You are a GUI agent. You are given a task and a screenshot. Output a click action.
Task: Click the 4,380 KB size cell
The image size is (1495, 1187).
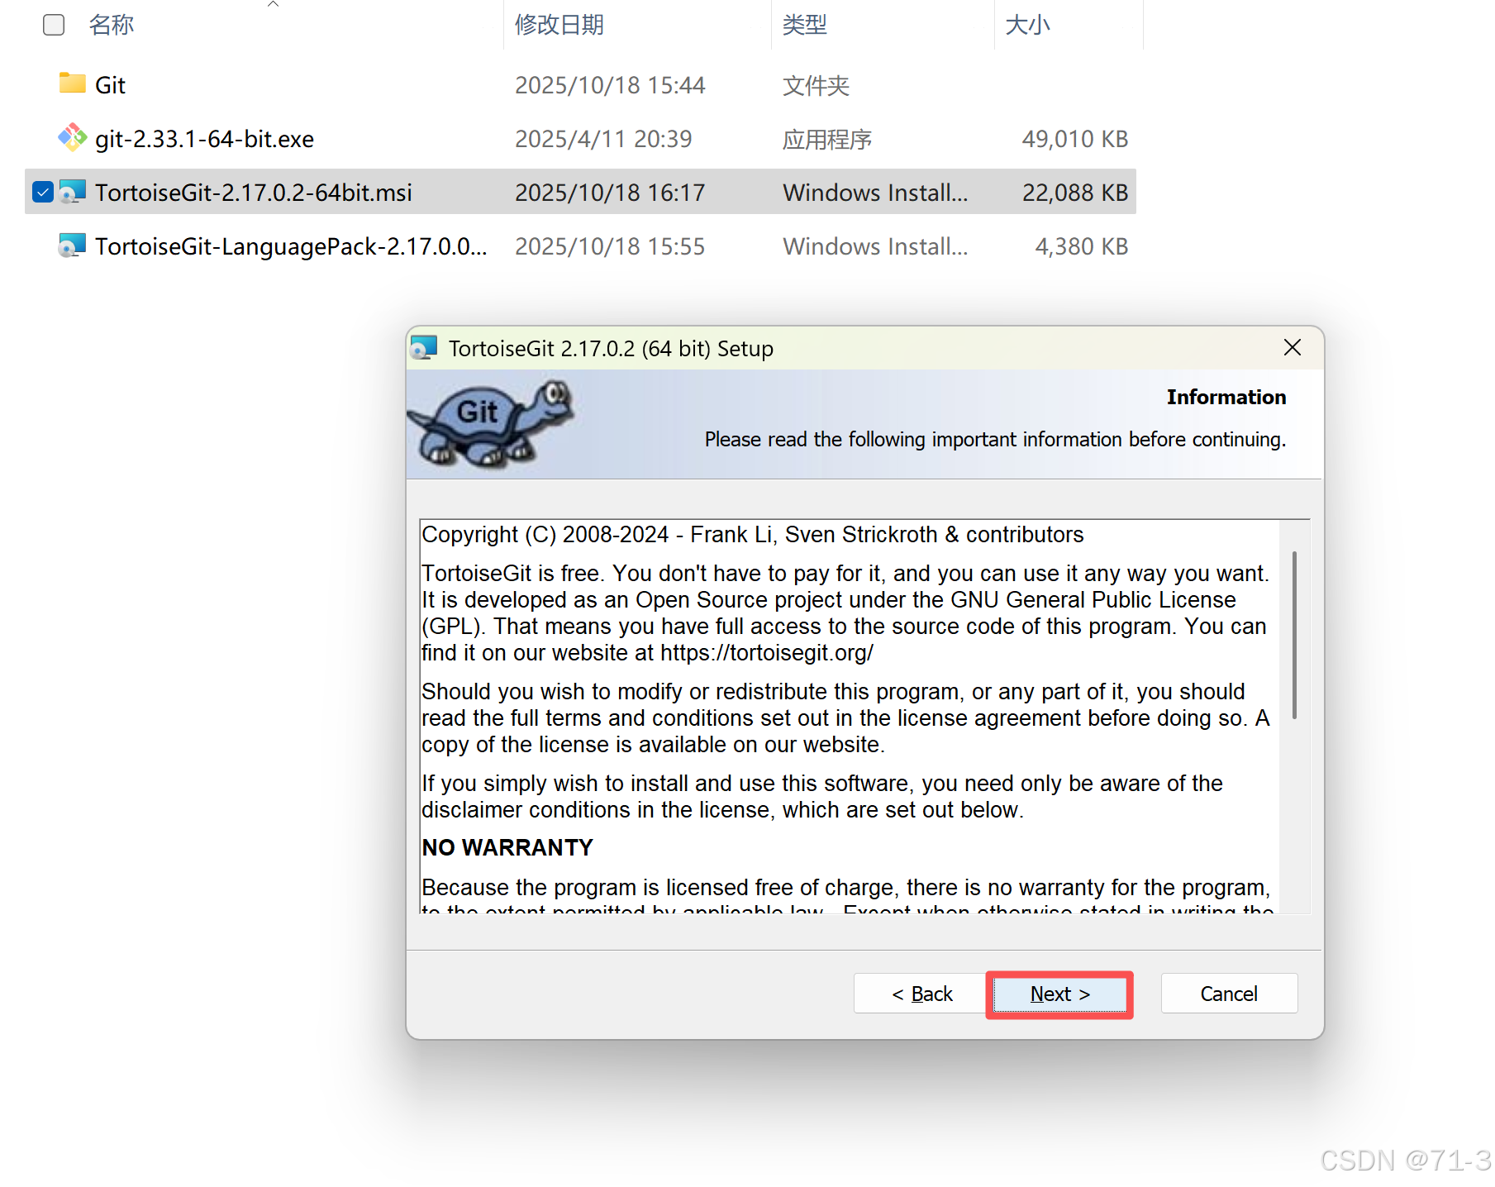click(1082, 246)
